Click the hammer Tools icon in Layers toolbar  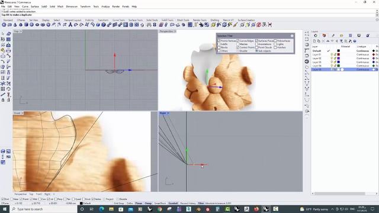pyautogui.click(x=350, y=41)
